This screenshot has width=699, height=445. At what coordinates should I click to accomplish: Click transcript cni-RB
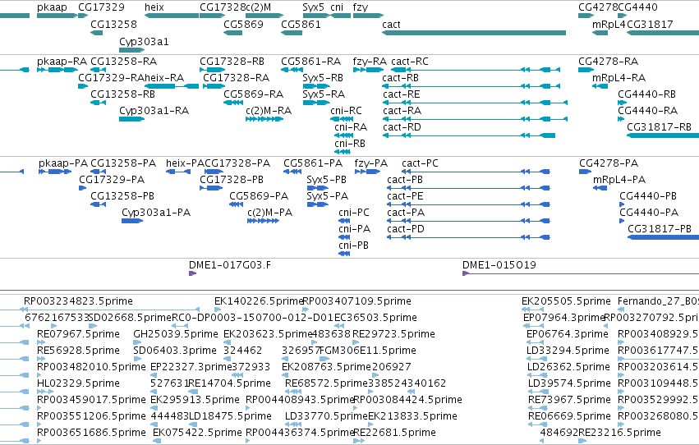342,152
